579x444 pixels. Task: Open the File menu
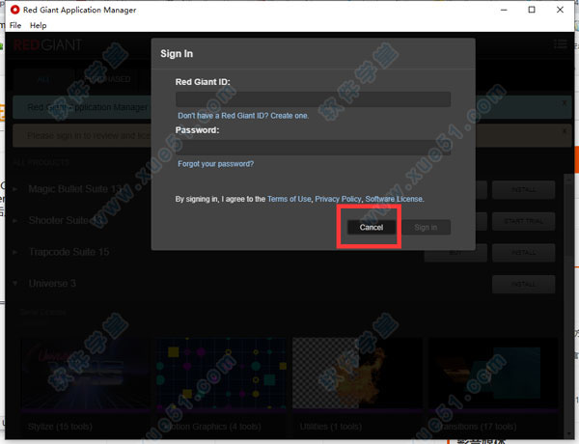tap(15, 25)
